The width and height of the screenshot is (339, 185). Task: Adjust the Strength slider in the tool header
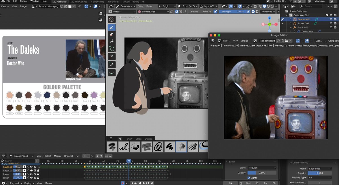pyautogui.click(x=232, y=12)
